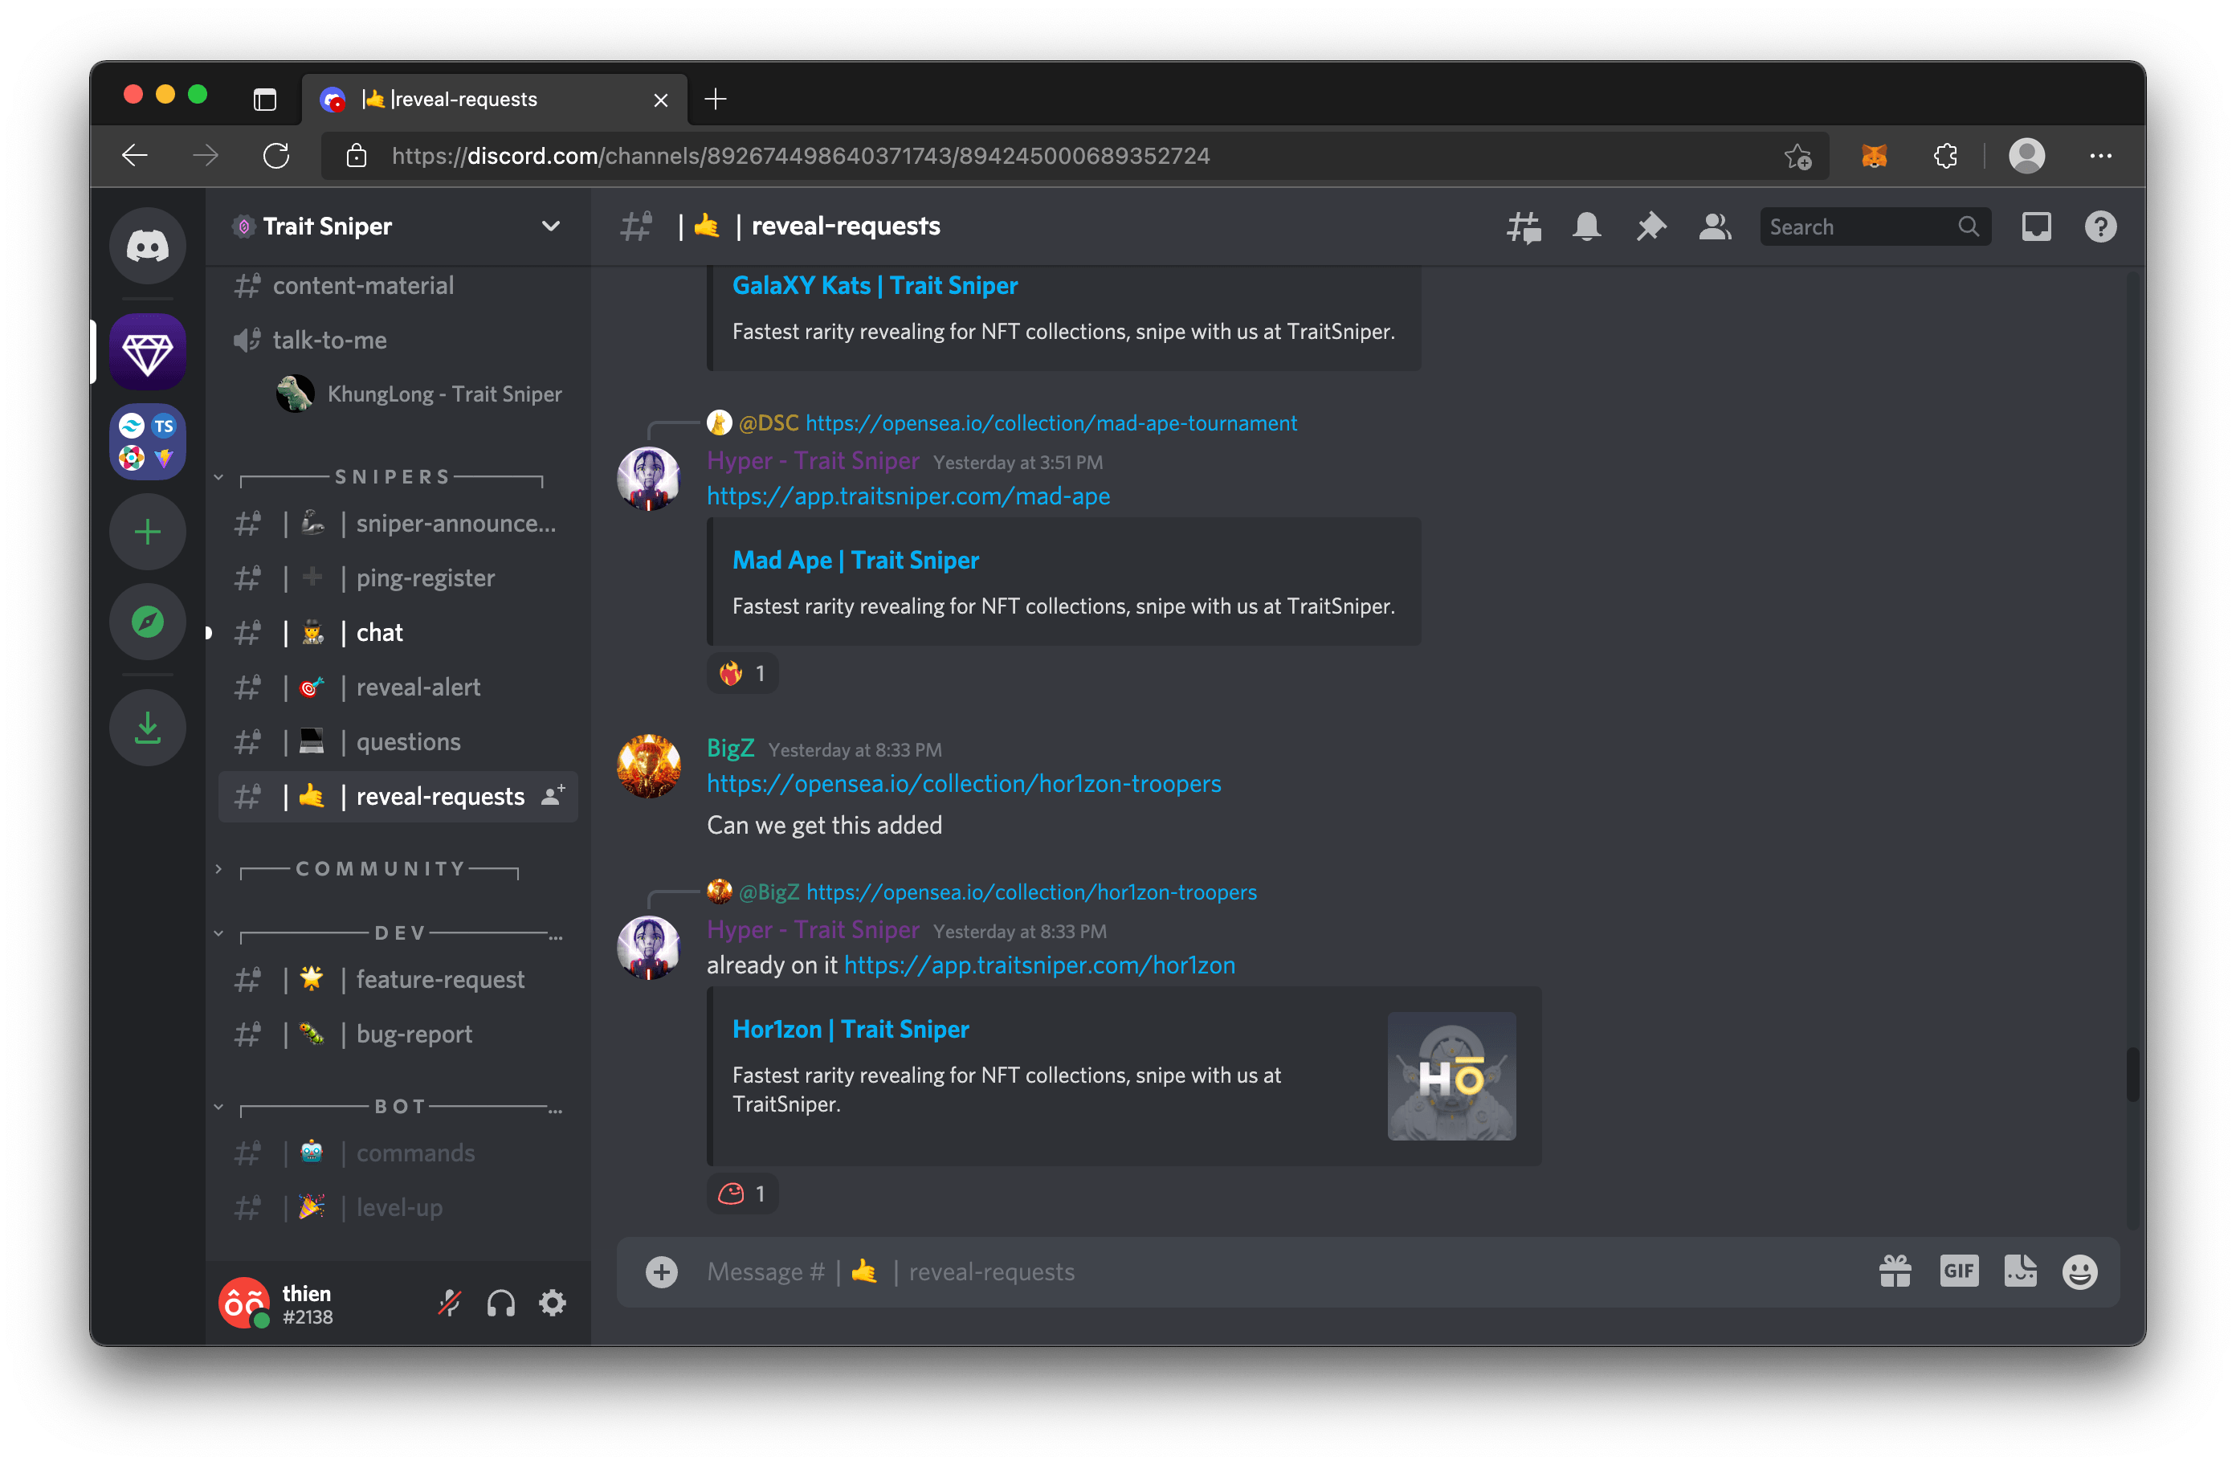Open the notification bell settings
This screenshot has width=2236, height=1465.
click(1585, 226)
